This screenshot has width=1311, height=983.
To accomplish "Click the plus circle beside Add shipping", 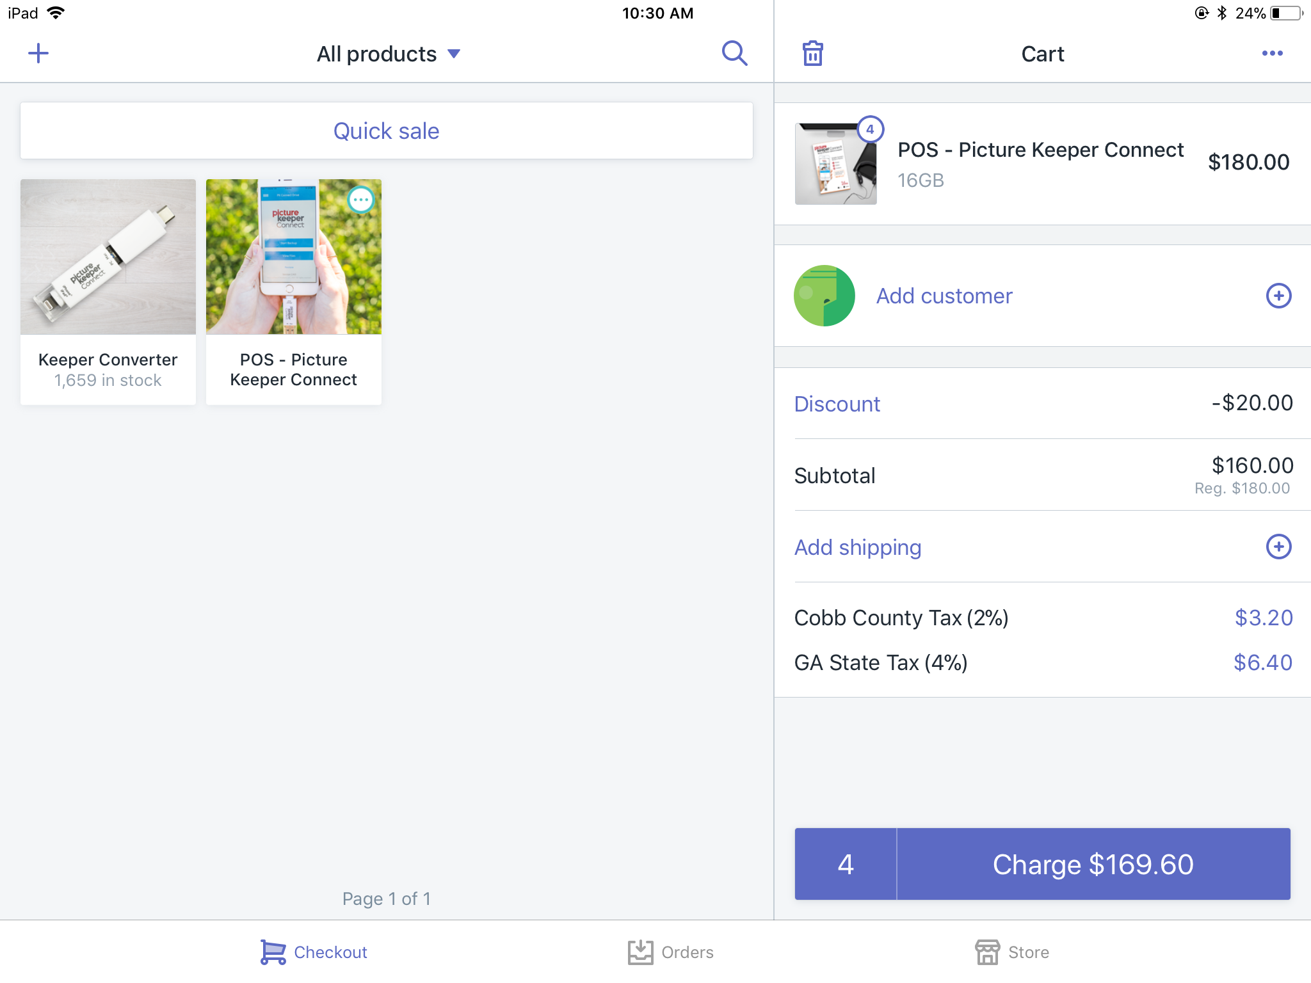I will 1278,547.
